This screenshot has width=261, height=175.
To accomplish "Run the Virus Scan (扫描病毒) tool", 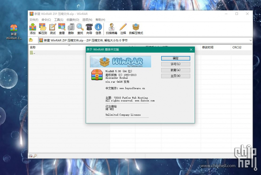I will coord(111,29).
